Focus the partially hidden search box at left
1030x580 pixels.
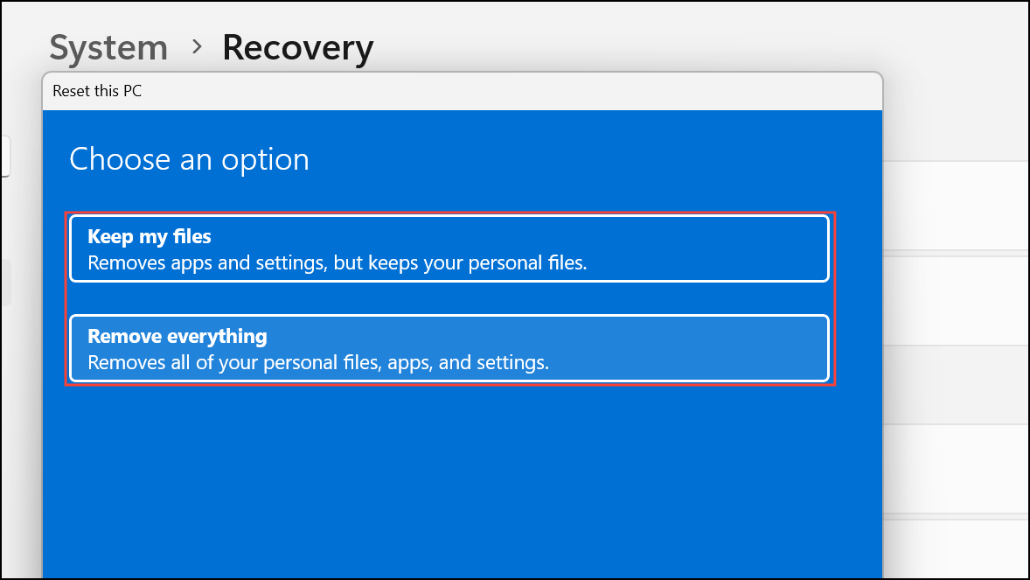(4, 156)
